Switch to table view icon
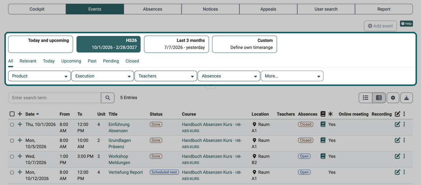This screenshot has height=185, width=421. 379,98
